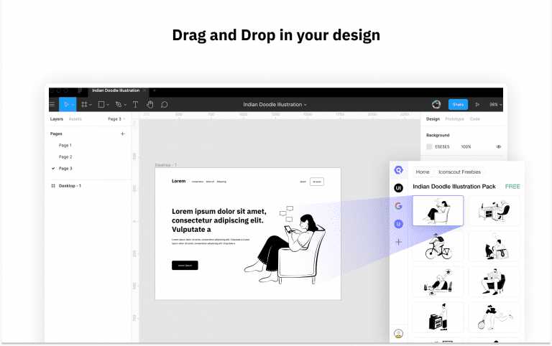Select the Pen tool

(119, 104)
